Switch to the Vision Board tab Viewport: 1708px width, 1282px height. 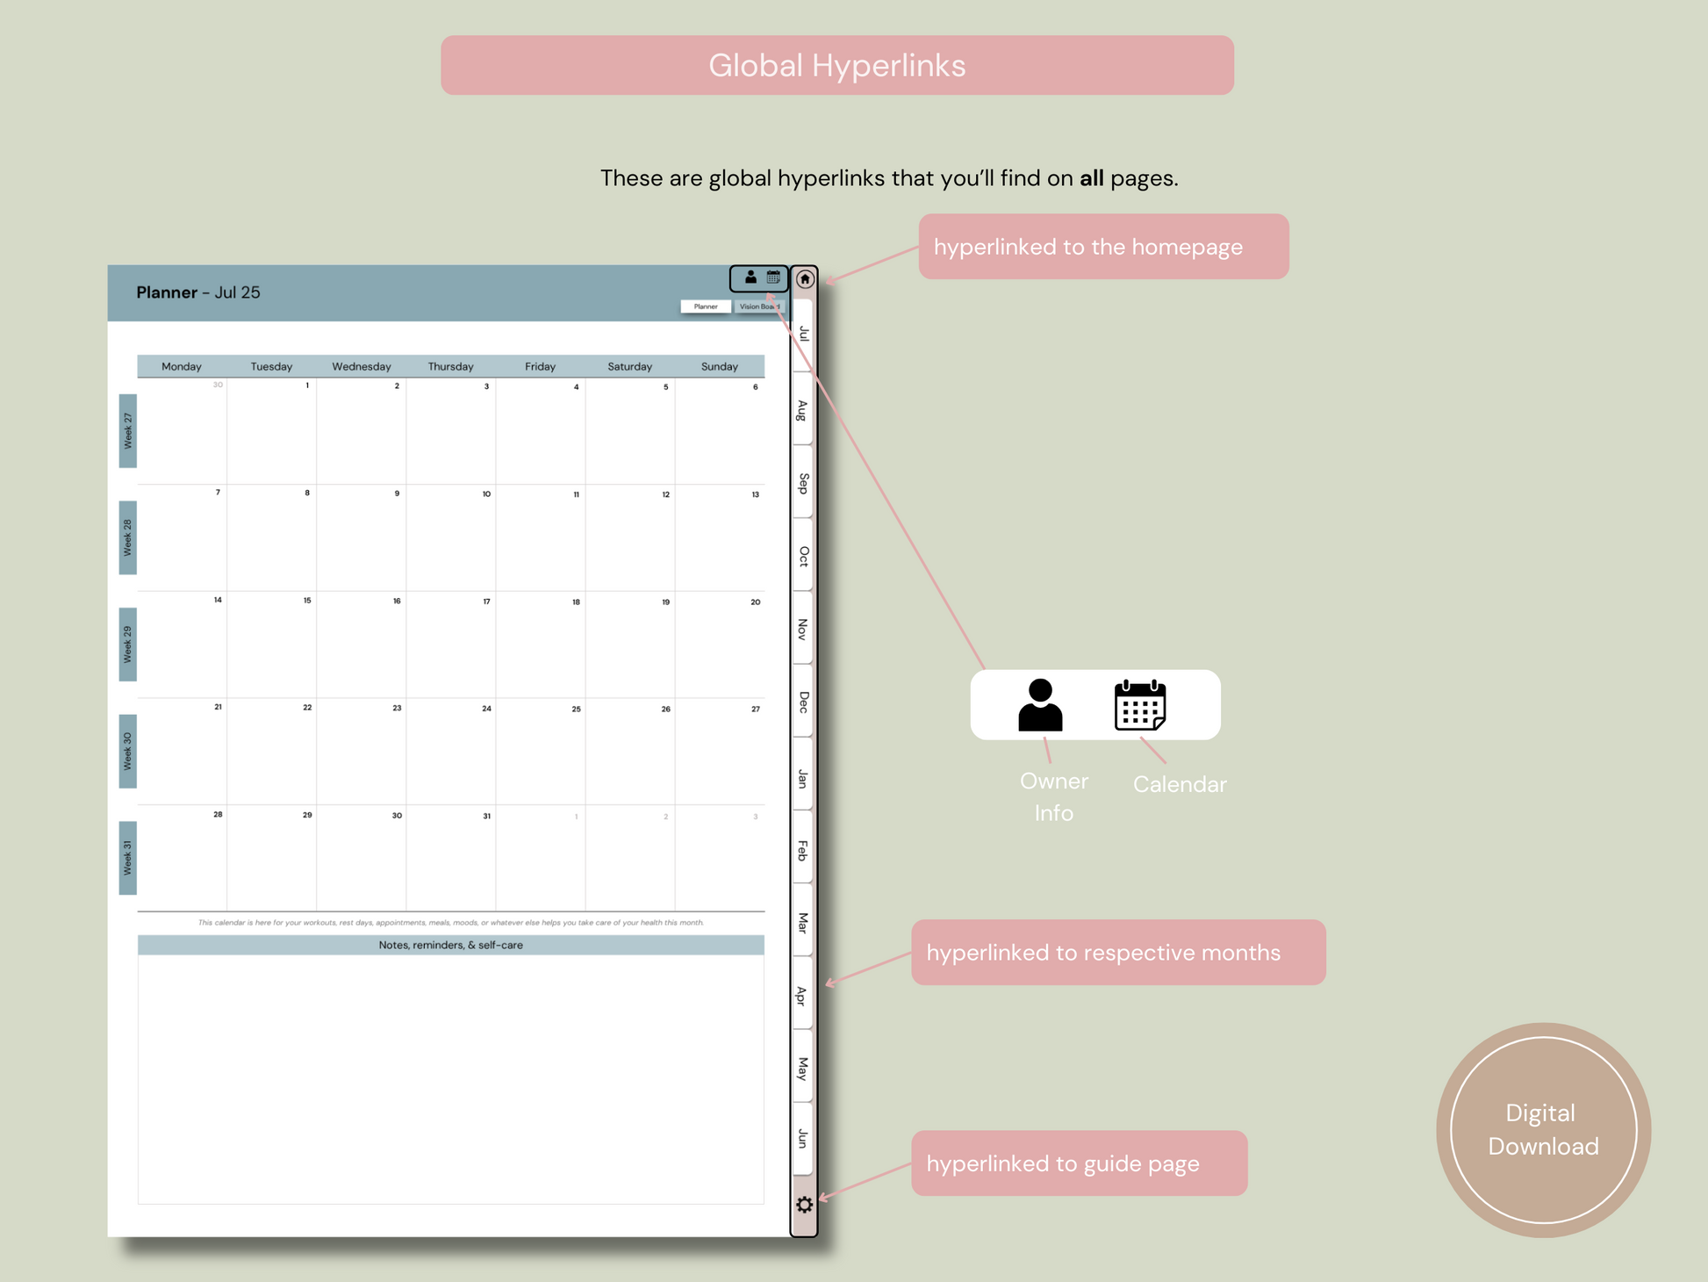(x=758, y=306)
